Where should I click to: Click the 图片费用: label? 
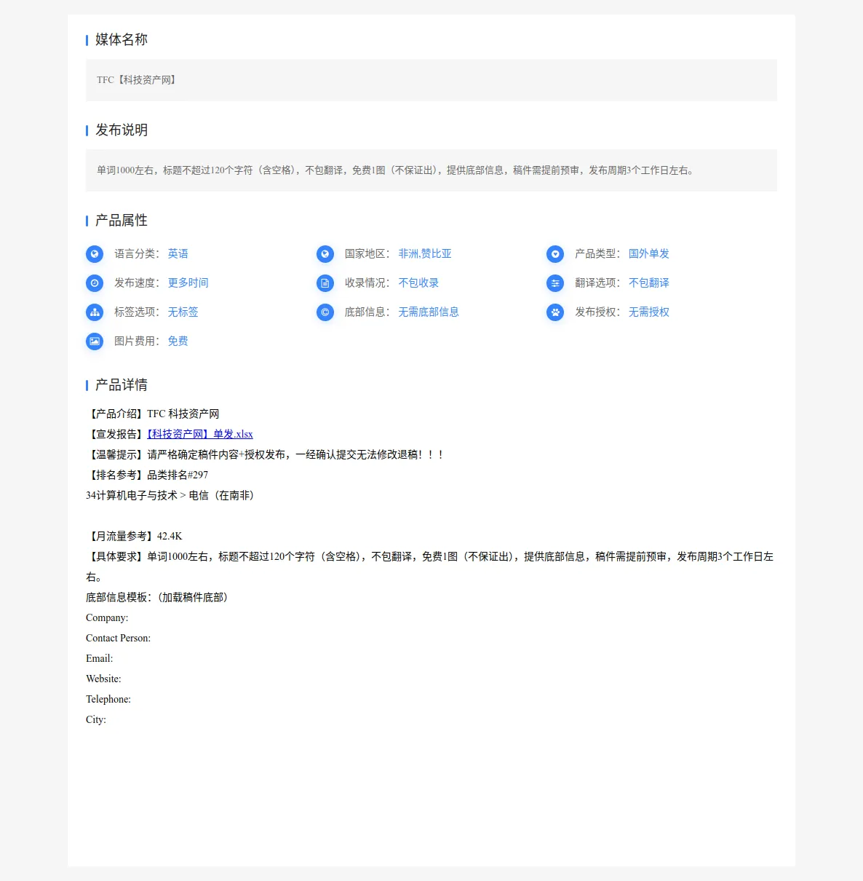pyautogui.click(x=138, y=341)
